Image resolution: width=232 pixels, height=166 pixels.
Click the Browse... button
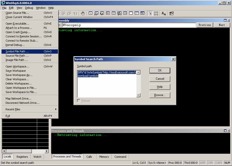click(x=160, y=95)
